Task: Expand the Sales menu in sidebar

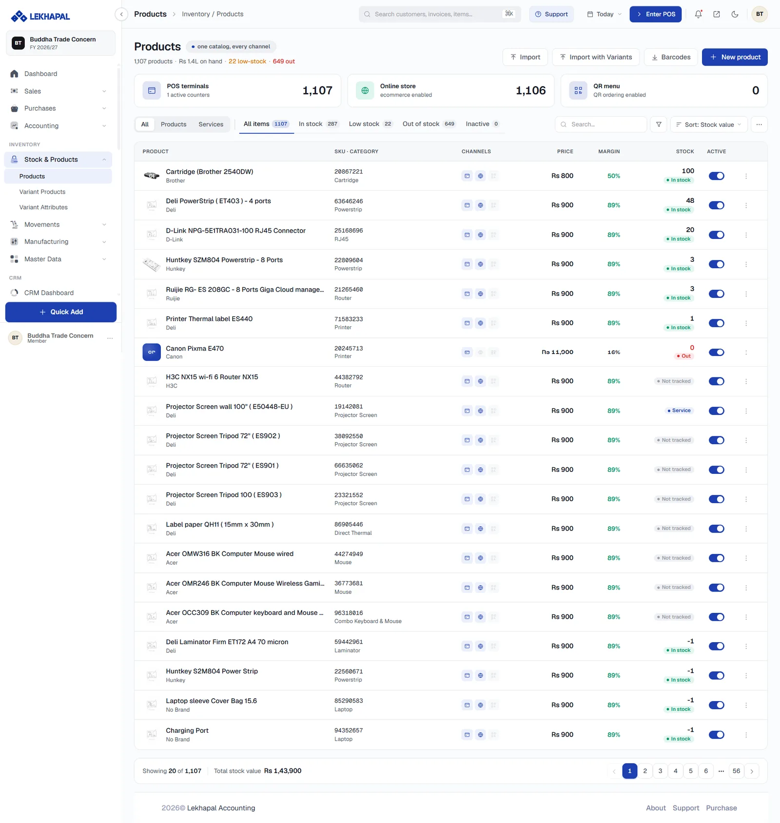Action: pos(58,91)
